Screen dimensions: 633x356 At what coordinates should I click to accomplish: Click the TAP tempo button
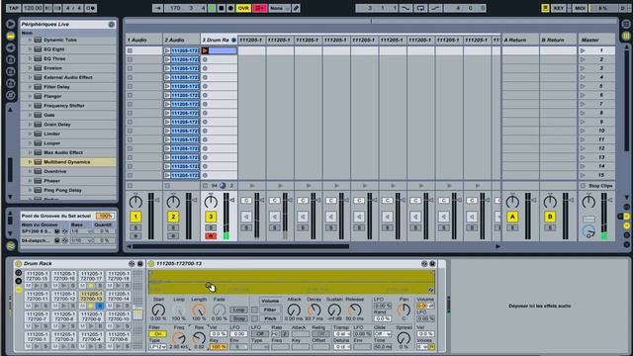pos(13,8)
